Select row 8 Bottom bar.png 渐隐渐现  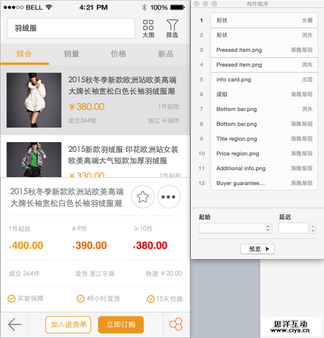click(264, 124)
